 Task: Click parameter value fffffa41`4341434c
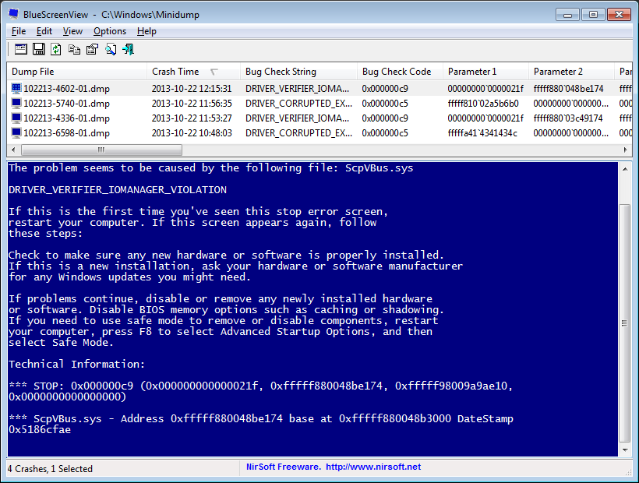[x=482, y=133]
